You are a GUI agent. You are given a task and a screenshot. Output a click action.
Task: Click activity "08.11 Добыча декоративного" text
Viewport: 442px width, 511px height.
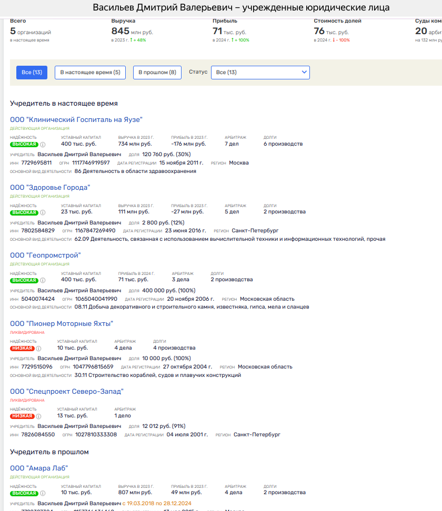point(192,306)
